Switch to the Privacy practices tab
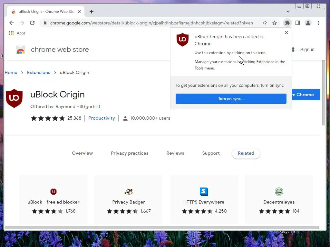The width and height of the screenshot is (330, 247). click(130, 153)
